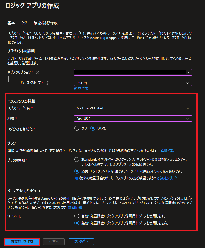Open the 確認および作成 tab
The image size is (205, 248).
[x=46, y=23]
